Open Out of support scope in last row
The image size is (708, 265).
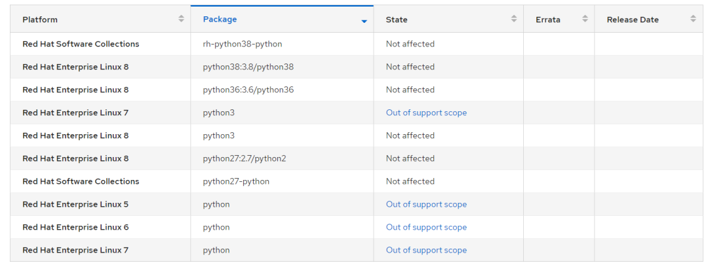426,250
